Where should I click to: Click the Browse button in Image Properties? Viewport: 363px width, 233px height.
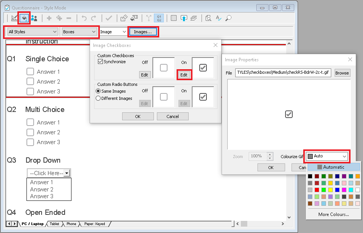[x=342, y=73]
